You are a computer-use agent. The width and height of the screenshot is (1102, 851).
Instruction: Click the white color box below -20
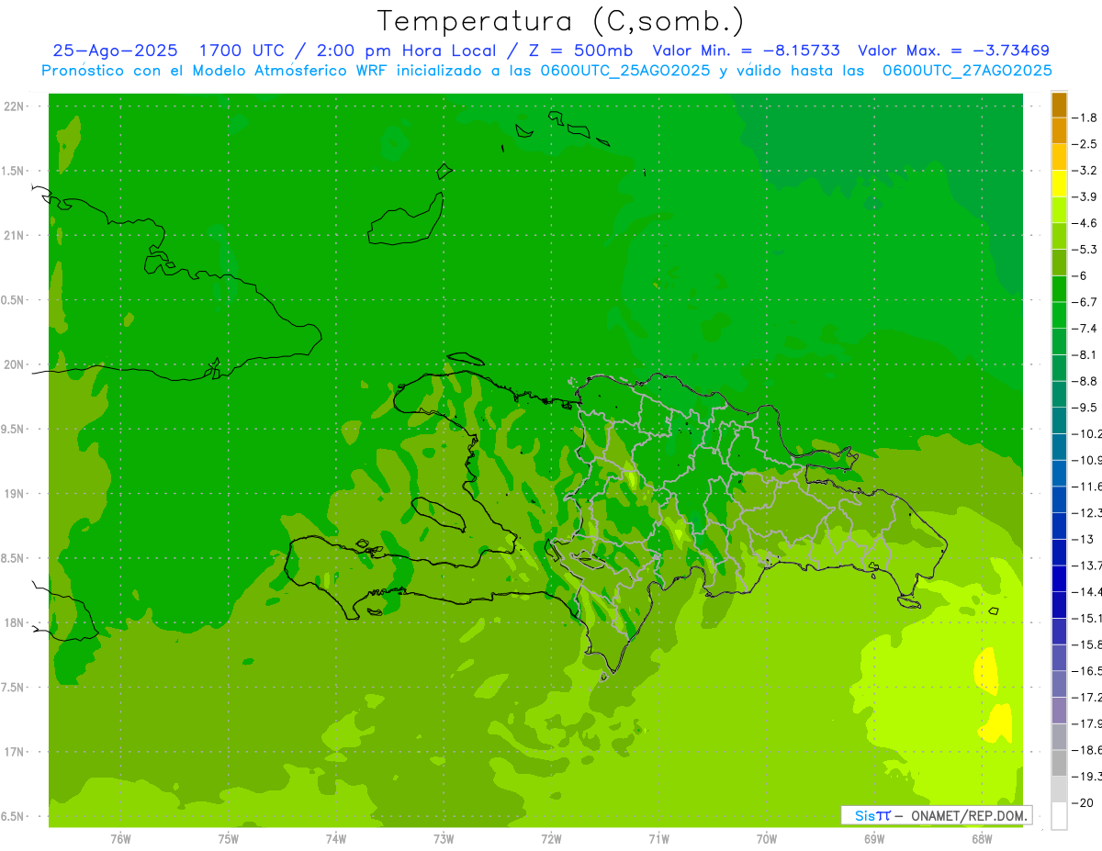tap(1059, 816)
